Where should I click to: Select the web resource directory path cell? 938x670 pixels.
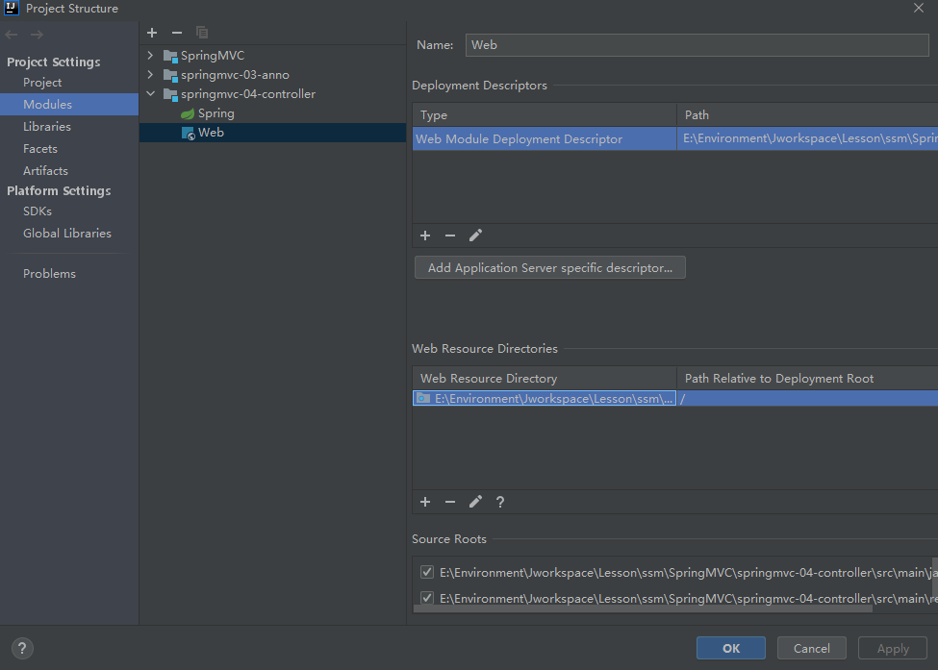coord(545,398)
